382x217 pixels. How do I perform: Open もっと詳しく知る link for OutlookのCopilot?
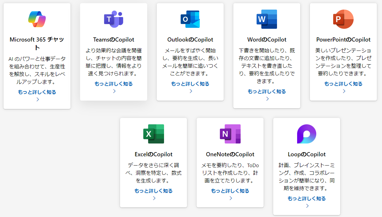click(190, 84)
